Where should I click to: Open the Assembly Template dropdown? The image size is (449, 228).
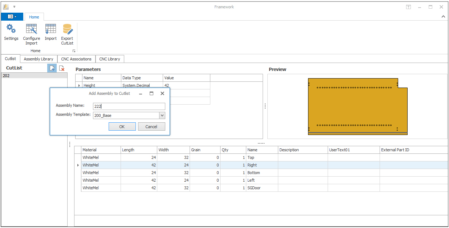coord(162,115)
